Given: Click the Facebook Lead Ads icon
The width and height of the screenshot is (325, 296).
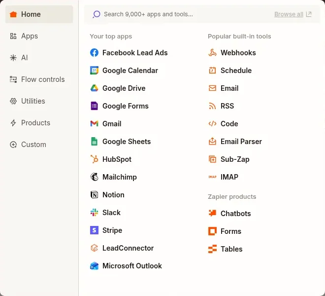Looking at the screenshot, I should coord(95,53).
